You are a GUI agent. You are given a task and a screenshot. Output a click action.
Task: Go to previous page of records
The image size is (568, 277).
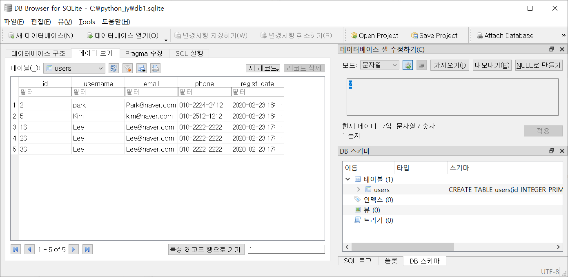pyautogui.click(x=29, y=249)
